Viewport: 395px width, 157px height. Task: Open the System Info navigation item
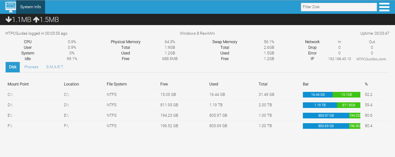[30, 7]
